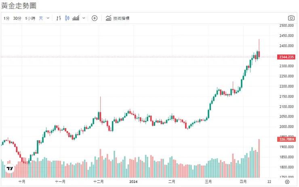This screenshot has height=187, width=299.
Task: Click the 326.788K volume label
Action: tap(286, 139)
